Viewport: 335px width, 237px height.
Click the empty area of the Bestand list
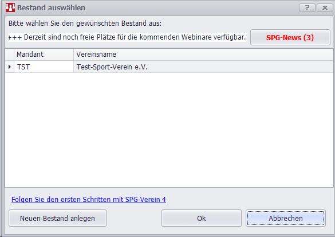point(169,130)
